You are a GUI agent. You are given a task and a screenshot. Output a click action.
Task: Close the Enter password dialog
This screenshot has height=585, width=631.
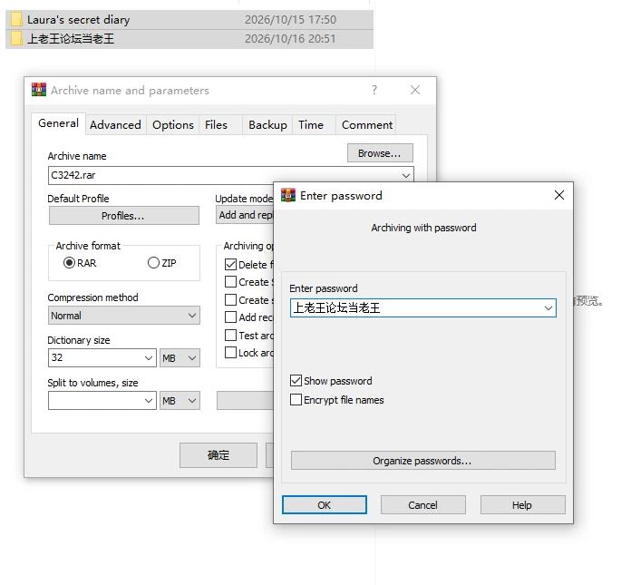(x=559, y=195)
